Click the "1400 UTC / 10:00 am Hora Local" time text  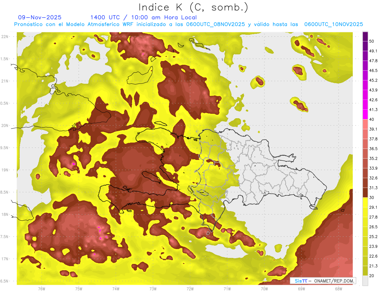[143, 17]
